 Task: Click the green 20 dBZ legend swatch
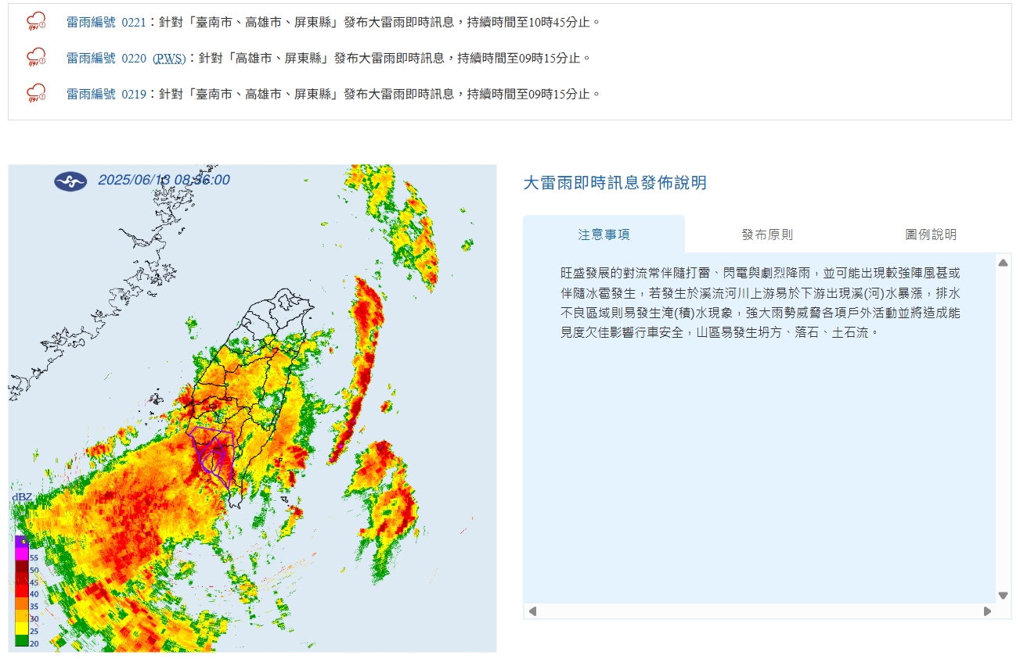[21, 641]
